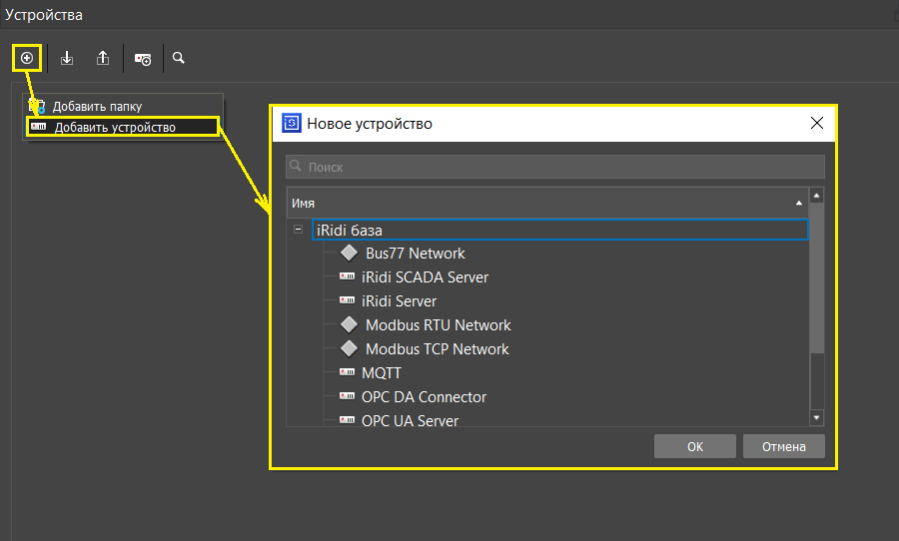Viewport: 899px width, 541px height.
Task: Click the export (up arrow) toolbar icon
Action: pyautogui.click(x=103, y=58)
